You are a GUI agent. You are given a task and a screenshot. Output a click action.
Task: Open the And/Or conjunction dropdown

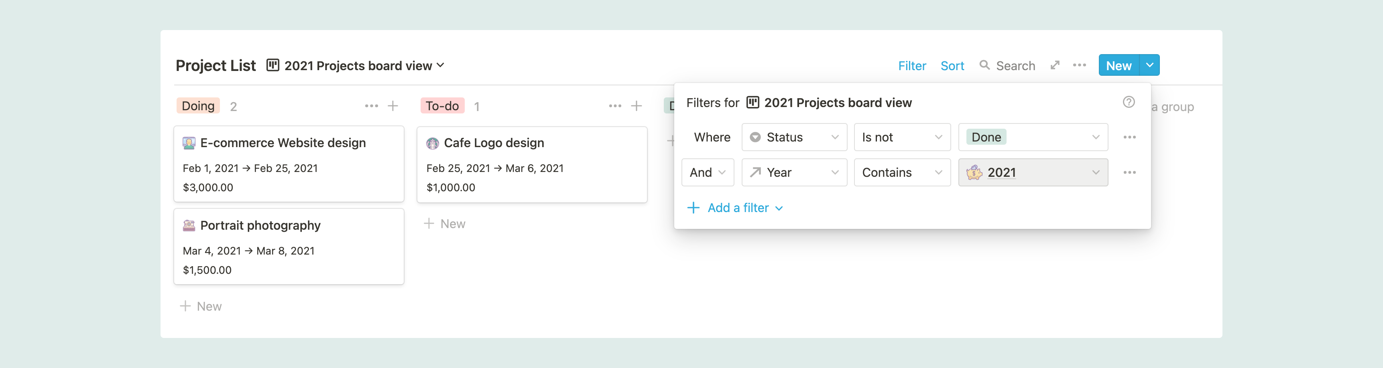[x=707, y=173]
